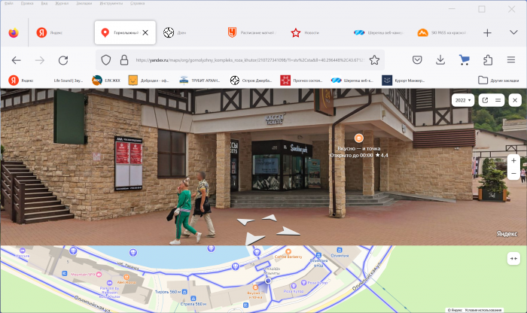Select Park Inn by Radisson on map
Screen dimensions: 527x313
point(110,290)
